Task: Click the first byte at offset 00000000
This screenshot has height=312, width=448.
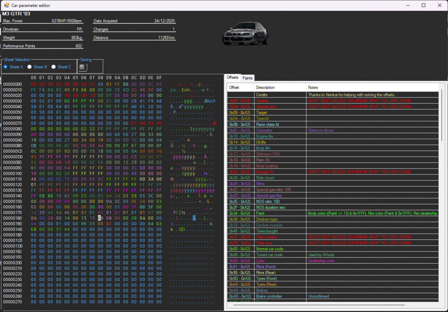Action: [34, 84]
